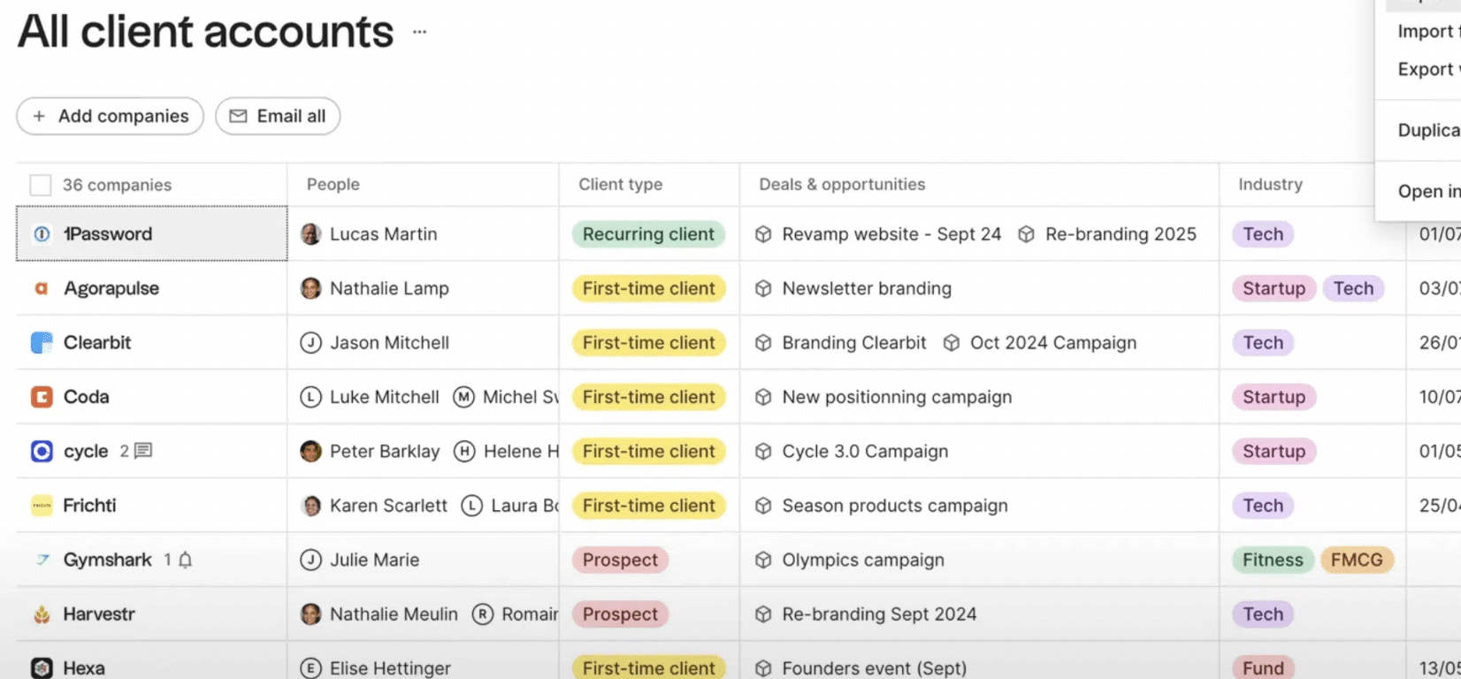Image resolution: width=1461 pixels, height=679 pixels.
Task: Click the Clearbit company logo
Action: 42,342
